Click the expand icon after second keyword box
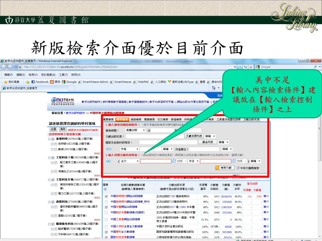This screenshot has height=241, width=322. pyautogui.click(x=234, y=161)
